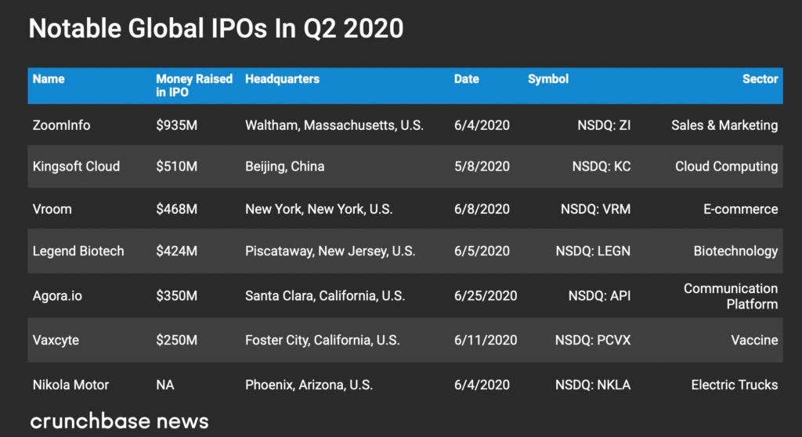Click Piscataway, New Jersey, U.S. cell
Image resolution: width=802 pixels, height=437 pixels.
coord(331,251)
